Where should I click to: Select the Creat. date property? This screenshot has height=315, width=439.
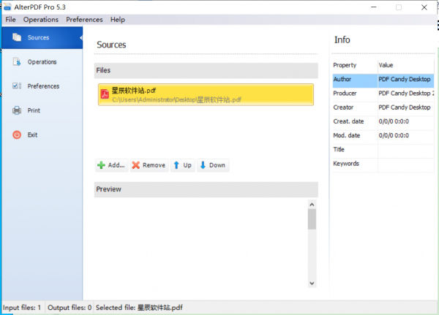(x=348, y=121)
